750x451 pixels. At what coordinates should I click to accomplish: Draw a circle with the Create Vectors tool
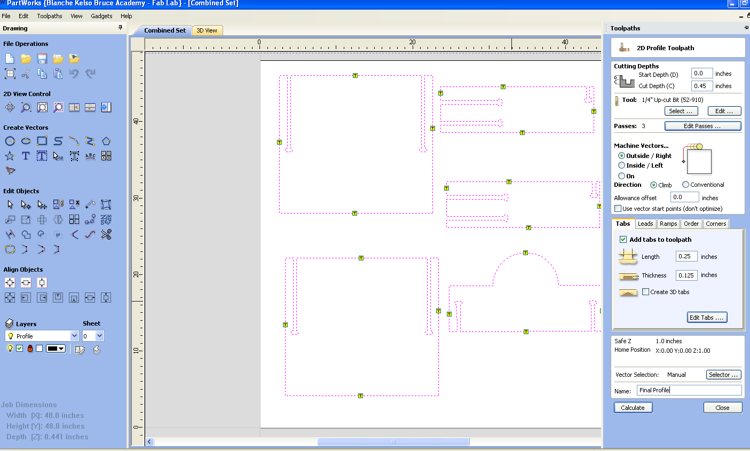[x=10, y=141]
